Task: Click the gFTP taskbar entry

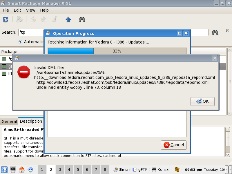Action: (x=141, y=170)
